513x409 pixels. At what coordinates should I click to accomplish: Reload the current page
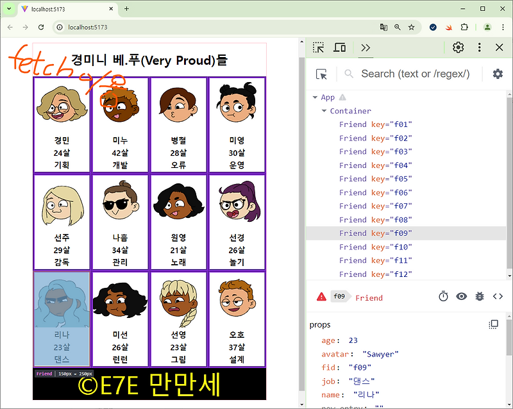(40, 27)
